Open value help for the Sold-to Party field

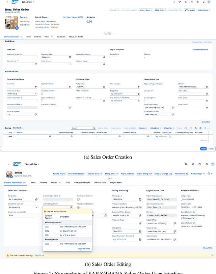click(36, 64)
